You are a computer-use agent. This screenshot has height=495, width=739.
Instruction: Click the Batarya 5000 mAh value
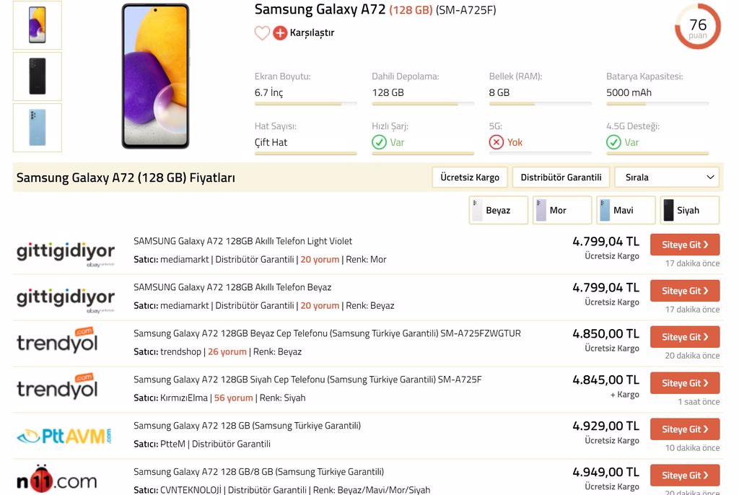[629, 93]
